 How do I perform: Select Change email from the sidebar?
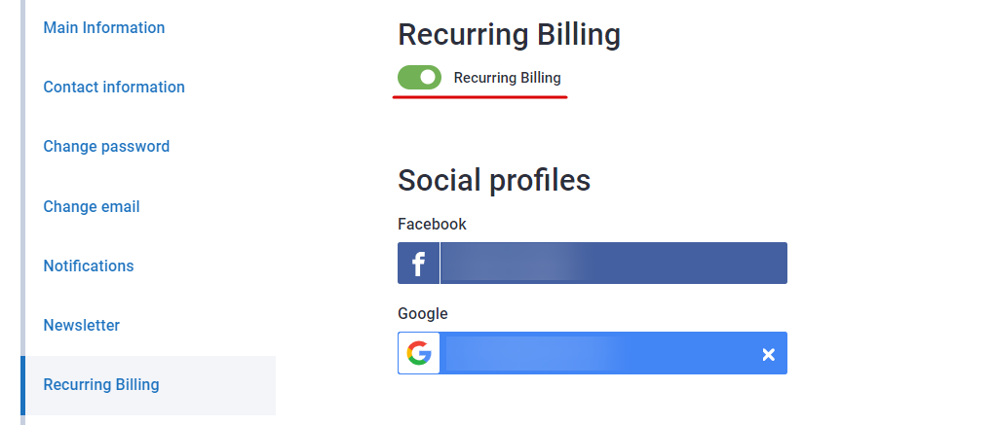click(x=92, y=207)
